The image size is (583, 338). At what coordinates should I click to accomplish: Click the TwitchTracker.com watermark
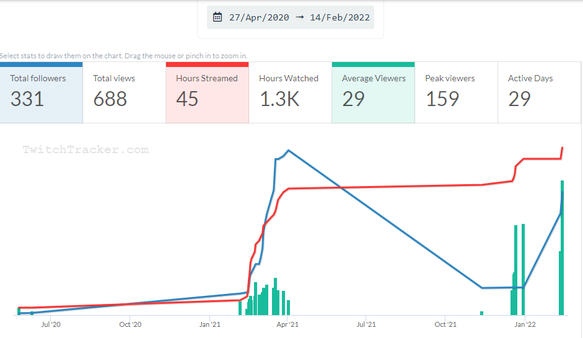click(85, 149)
